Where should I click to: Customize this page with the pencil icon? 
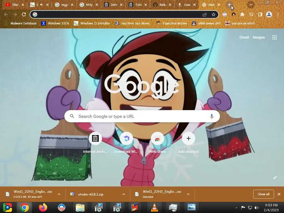275,177
